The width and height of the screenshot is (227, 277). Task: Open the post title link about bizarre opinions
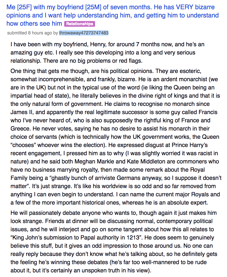coord(112,15)
